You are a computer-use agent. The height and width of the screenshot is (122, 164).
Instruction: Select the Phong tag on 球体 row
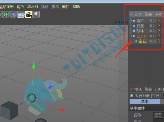click(159, 30)
